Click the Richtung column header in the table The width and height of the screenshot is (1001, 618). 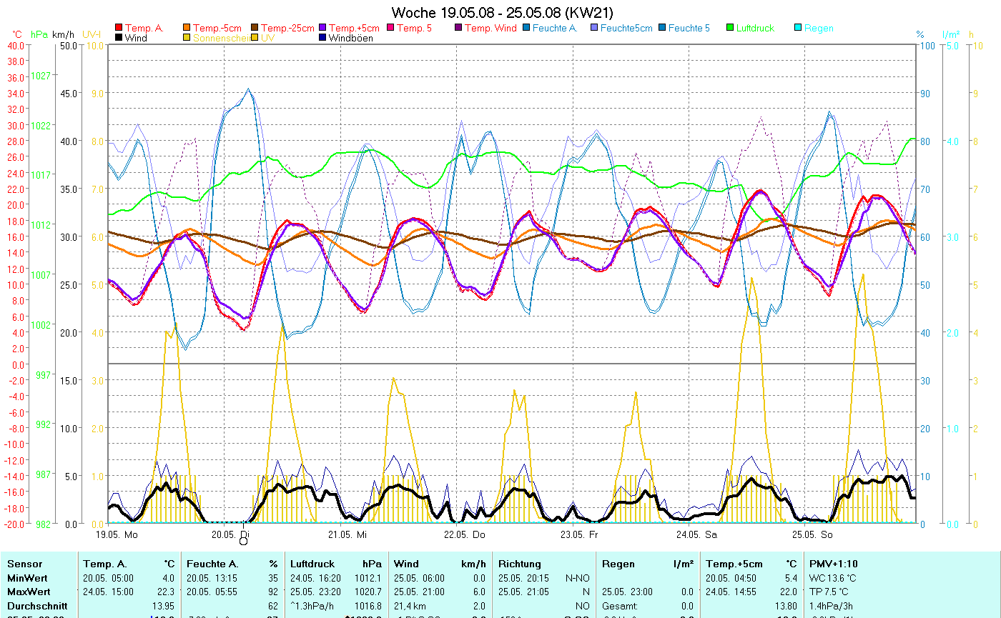520,564
